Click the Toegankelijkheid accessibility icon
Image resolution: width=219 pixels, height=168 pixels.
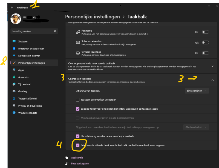(14, 99)
